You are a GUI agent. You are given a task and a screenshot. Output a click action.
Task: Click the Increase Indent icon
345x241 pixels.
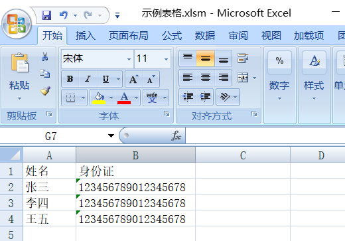click(x=205, y=97)
